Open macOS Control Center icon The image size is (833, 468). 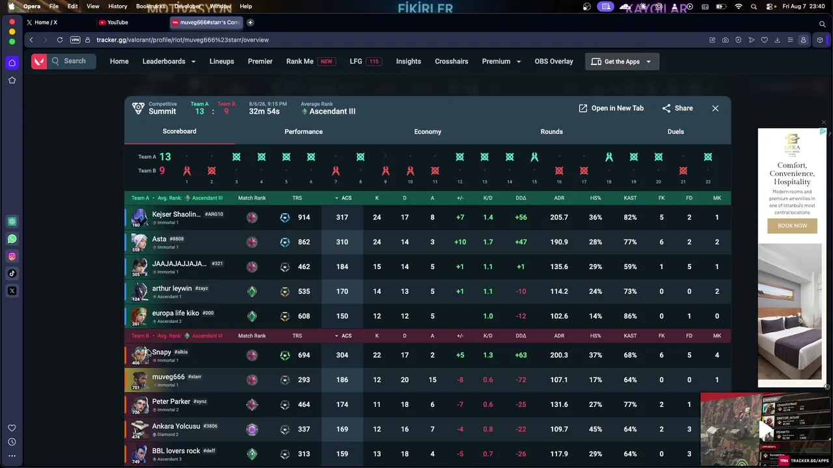771,6
